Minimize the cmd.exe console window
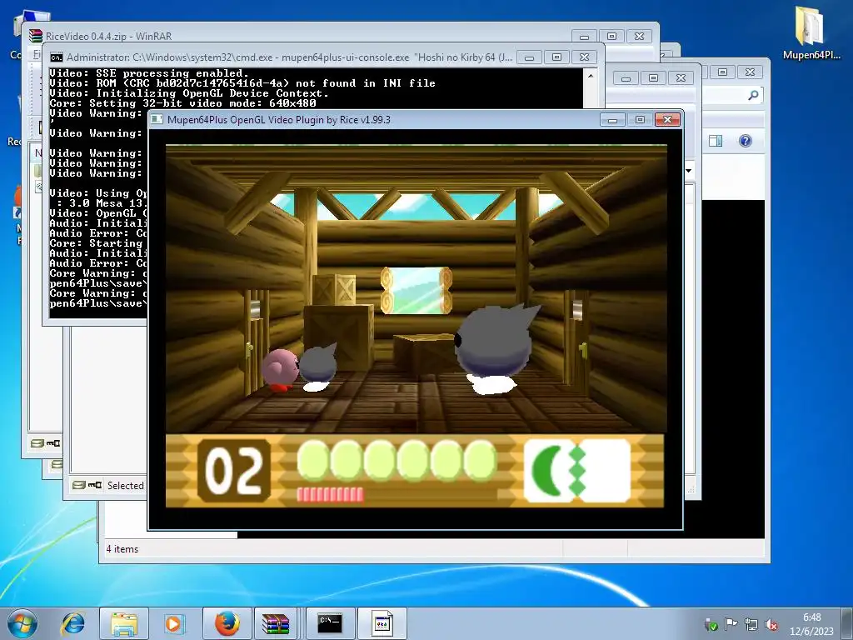Viewport: 853px width, 640px height. tap(529, 57)
